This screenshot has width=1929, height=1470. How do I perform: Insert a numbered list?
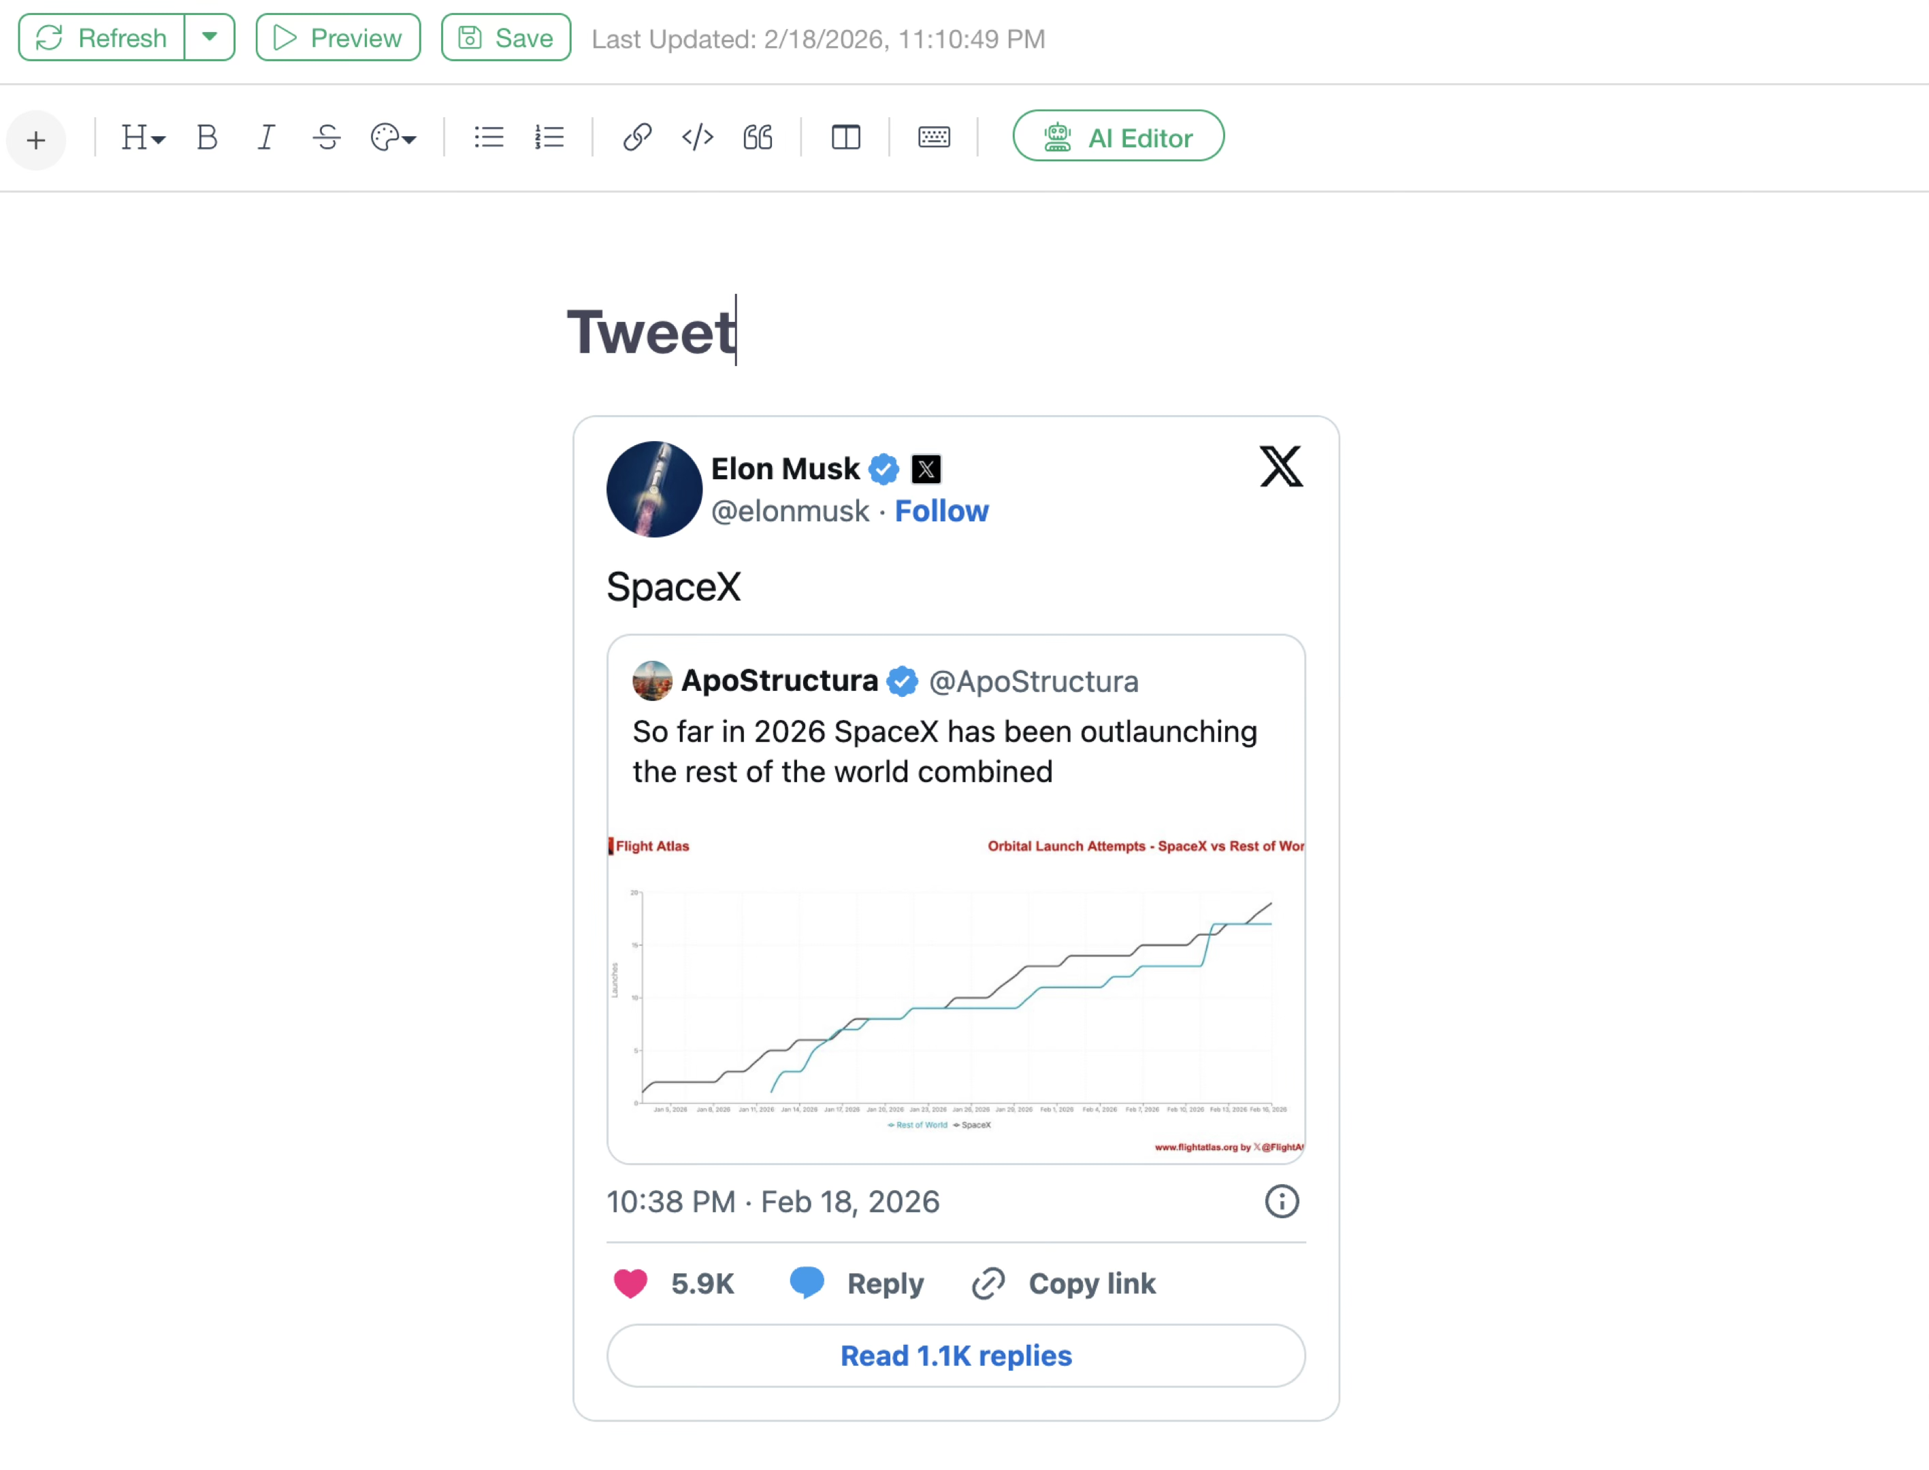[x=550, y=137]
